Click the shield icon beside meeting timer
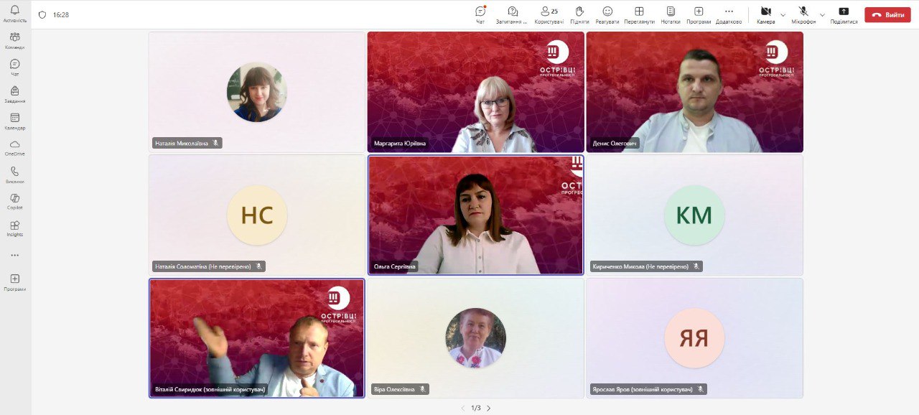The height and width of the screenshot is (415, 919). click(x=42, y=14)
